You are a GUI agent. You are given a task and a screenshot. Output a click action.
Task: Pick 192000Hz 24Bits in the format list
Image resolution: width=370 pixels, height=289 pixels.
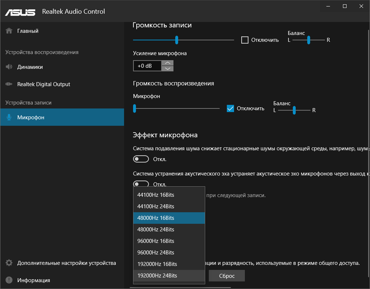click(157, 276)
